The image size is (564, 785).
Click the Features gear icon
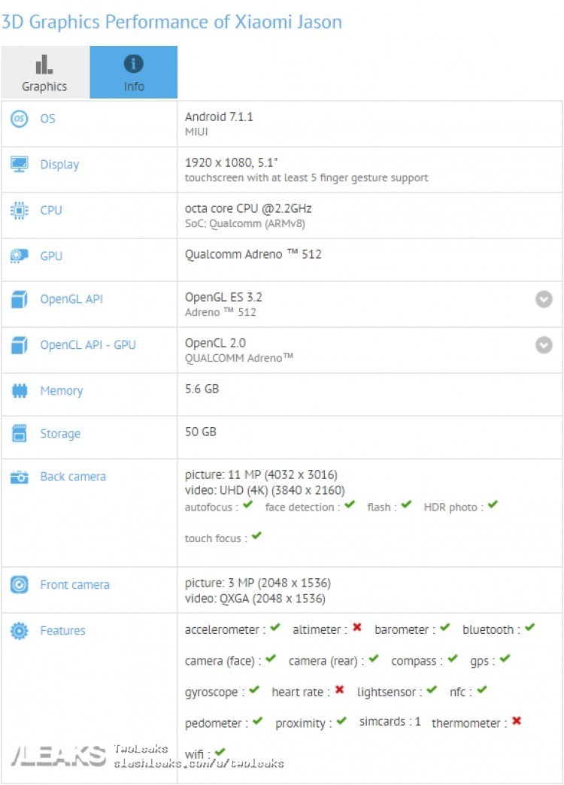(x=20, y=631)
